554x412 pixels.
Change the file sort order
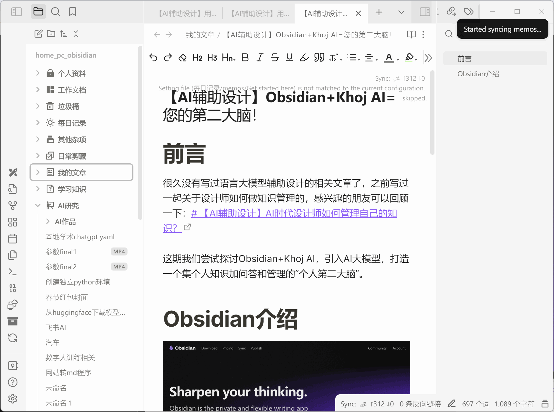pyautogui.click(x=63, y=34)
